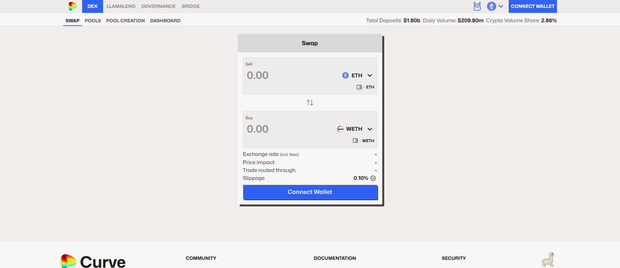Click the llama mascot icon in footer
The width and height of the screenshot is (620, 268).
coord(548,259)
